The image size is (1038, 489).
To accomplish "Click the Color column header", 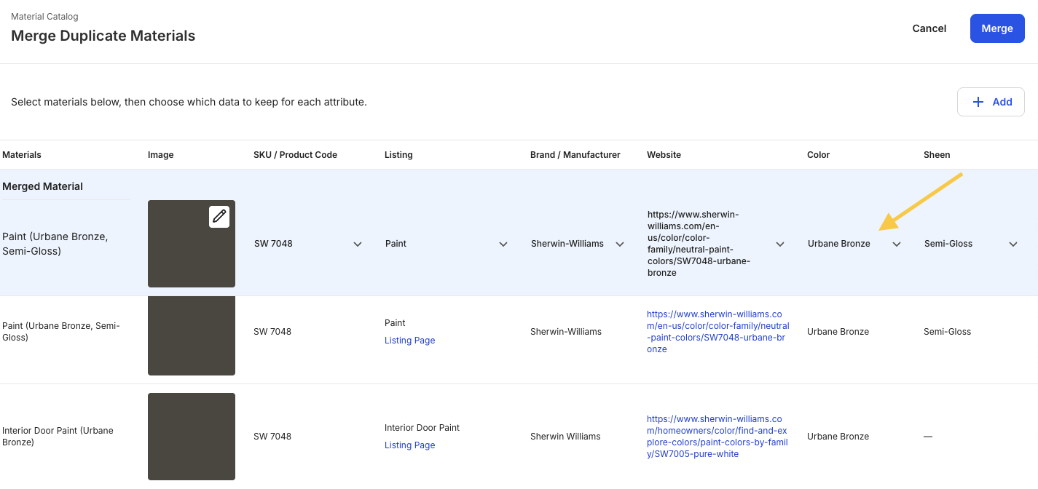I will pos(818,155).
